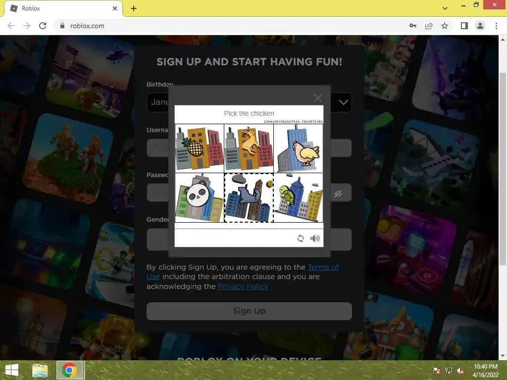507x380 pixels.
Task: Close the Roblox tab
Action: click(115, 8)
